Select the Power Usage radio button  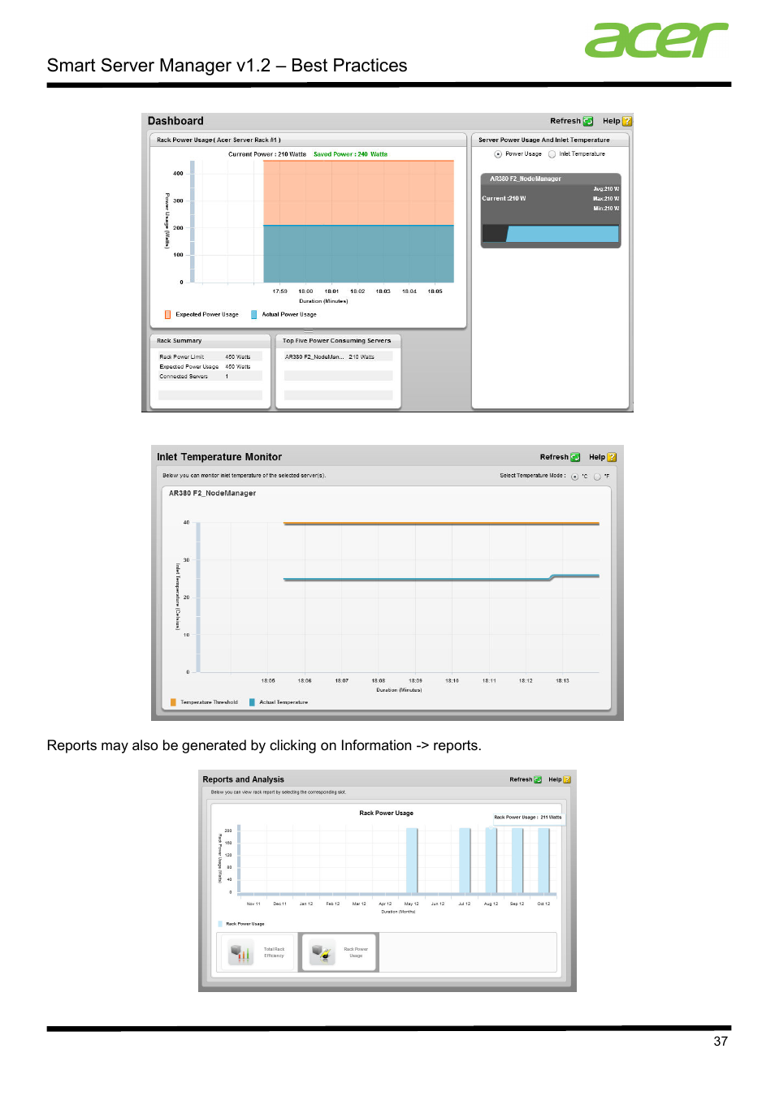(498, 154)
